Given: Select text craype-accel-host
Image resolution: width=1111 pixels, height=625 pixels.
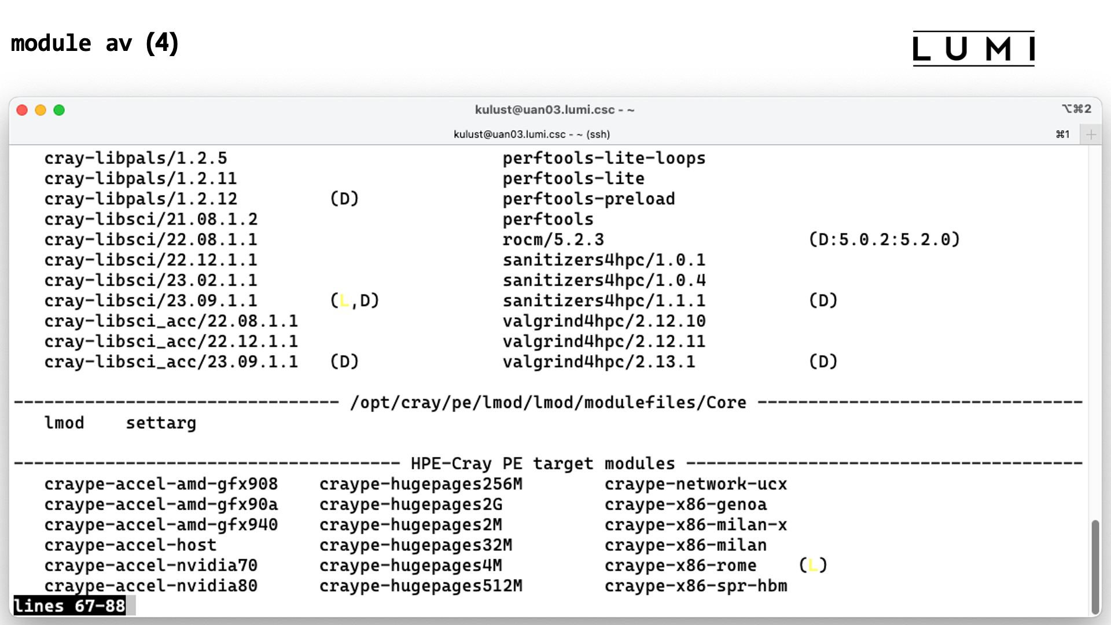Looking at the screenshot, I should [130, 545].
